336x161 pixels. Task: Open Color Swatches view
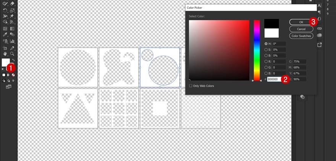[x=301, y=36]
